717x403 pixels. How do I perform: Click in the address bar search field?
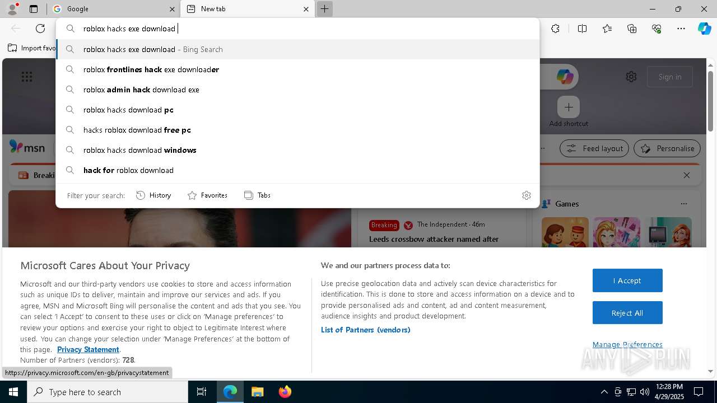(297, 29)
